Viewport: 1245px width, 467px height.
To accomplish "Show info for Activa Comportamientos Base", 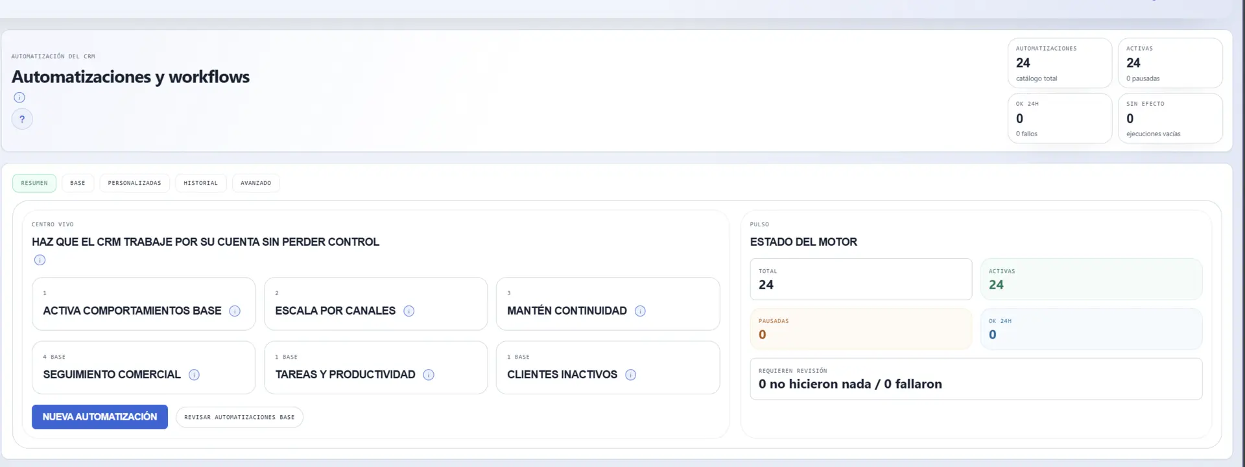I will (235, 311).
